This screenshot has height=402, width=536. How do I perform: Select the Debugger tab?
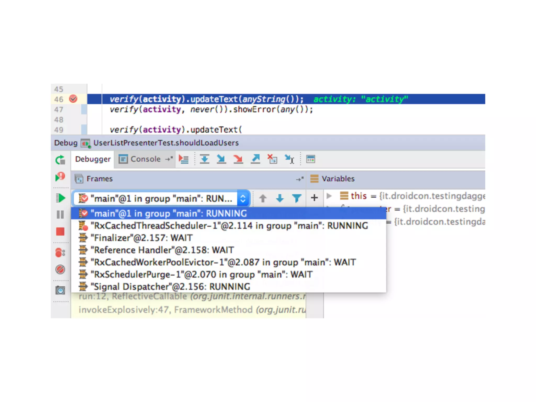[93, 159]
